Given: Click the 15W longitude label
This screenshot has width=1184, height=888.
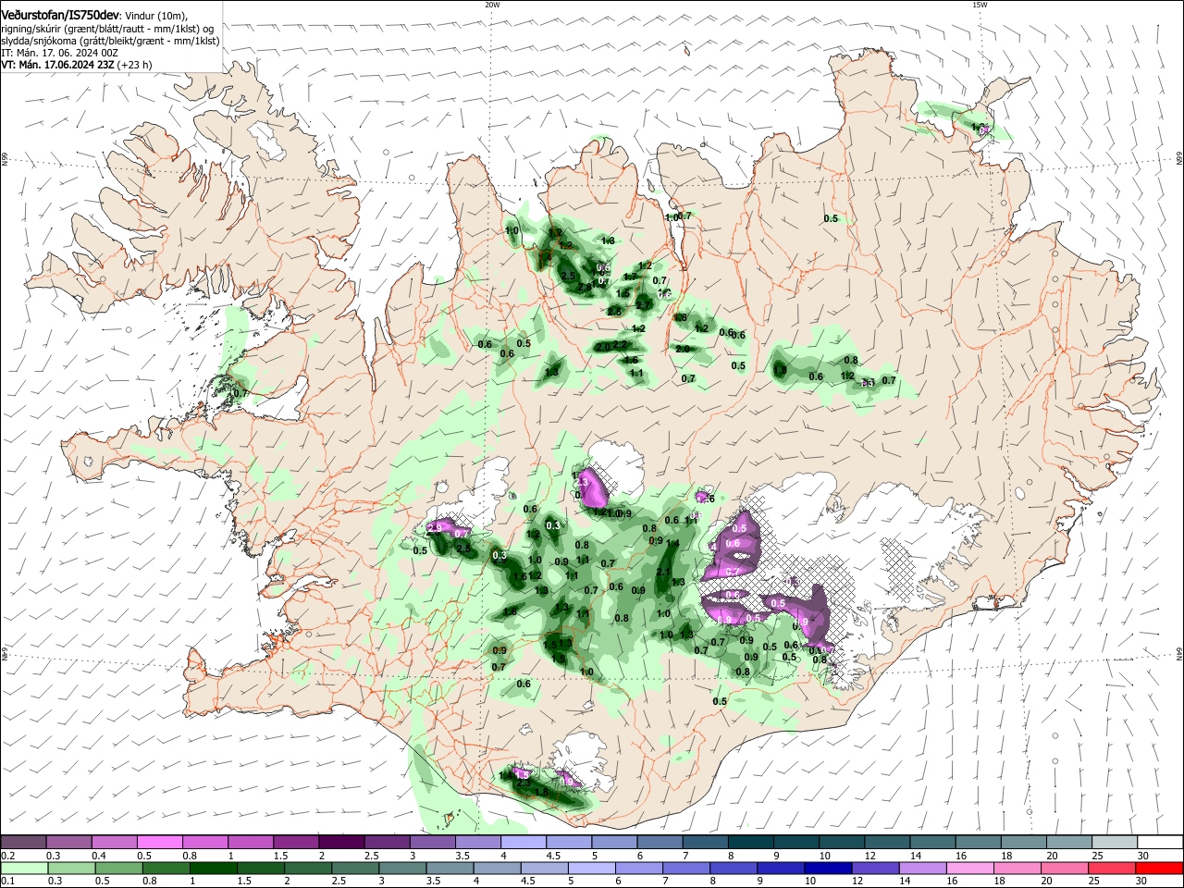Looking at the screenshot, I should pyautogui.click(x=980, y=5).
